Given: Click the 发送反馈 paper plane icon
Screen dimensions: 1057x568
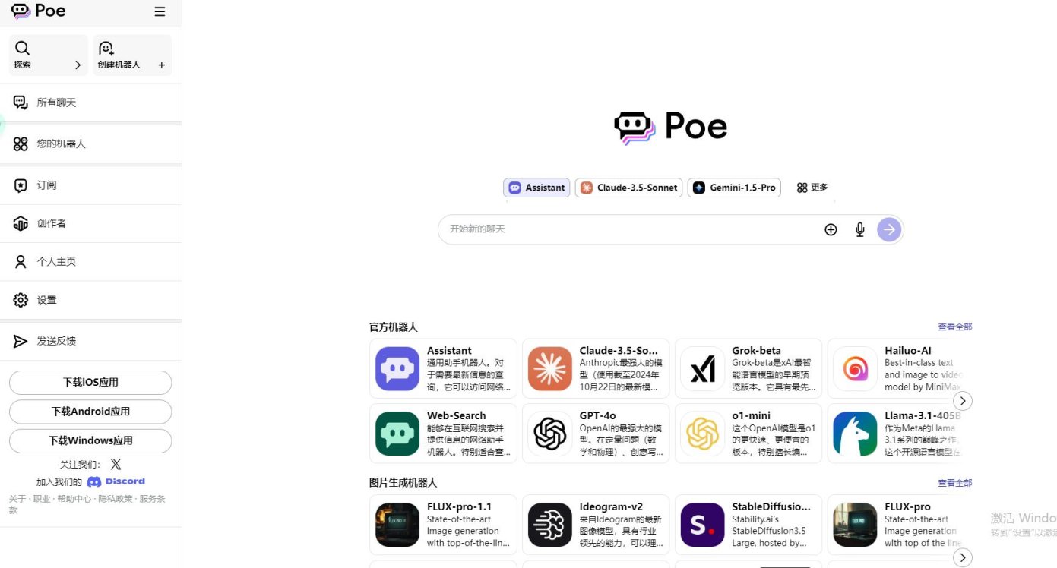Looking at the screenshot, I should 21,340.
